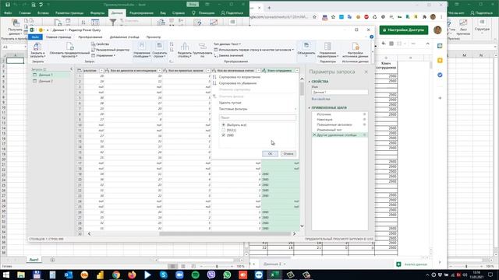Image resolution: width=499 pixels, height=280 pixels.
Task: Switch to the Add Column tab
Action: (125, 37)
